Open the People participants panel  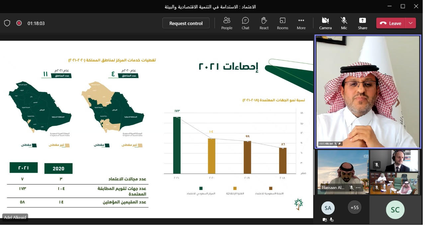click(227, 23)
